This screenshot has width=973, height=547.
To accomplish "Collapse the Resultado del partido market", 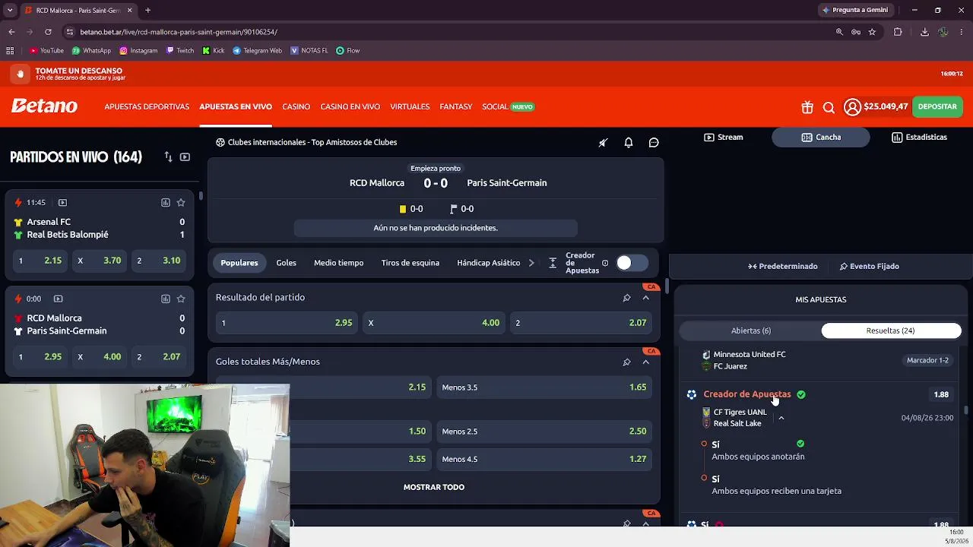I will coord(645,298).
